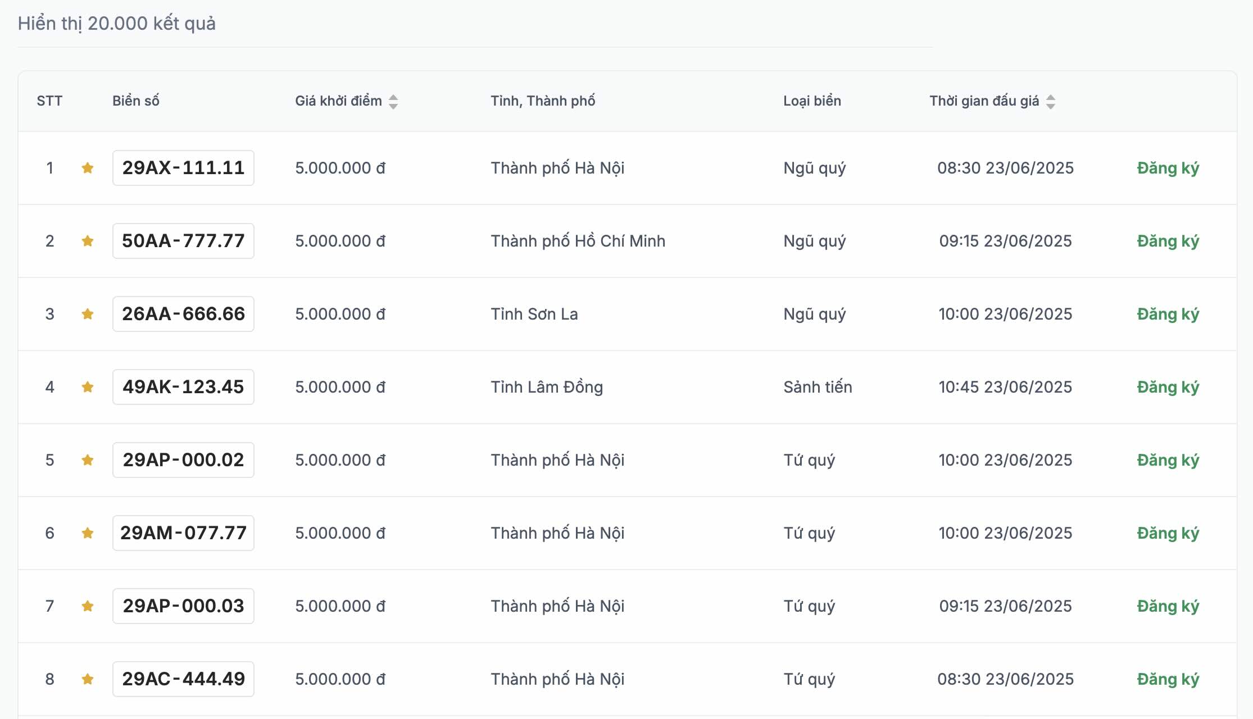Click the Loại biển column header
This screenshot has height=719, width=1253.
point(812,101)
